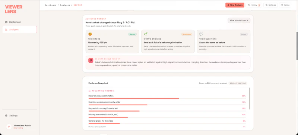Open Dashboard from the sidebar
The width and height of the screenshot is (298, 135).
tap(20, 22)
